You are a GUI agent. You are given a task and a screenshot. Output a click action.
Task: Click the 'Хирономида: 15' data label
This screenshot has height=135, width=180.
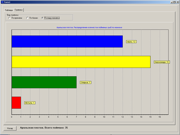pyautogui.click(x=162, y=62)
